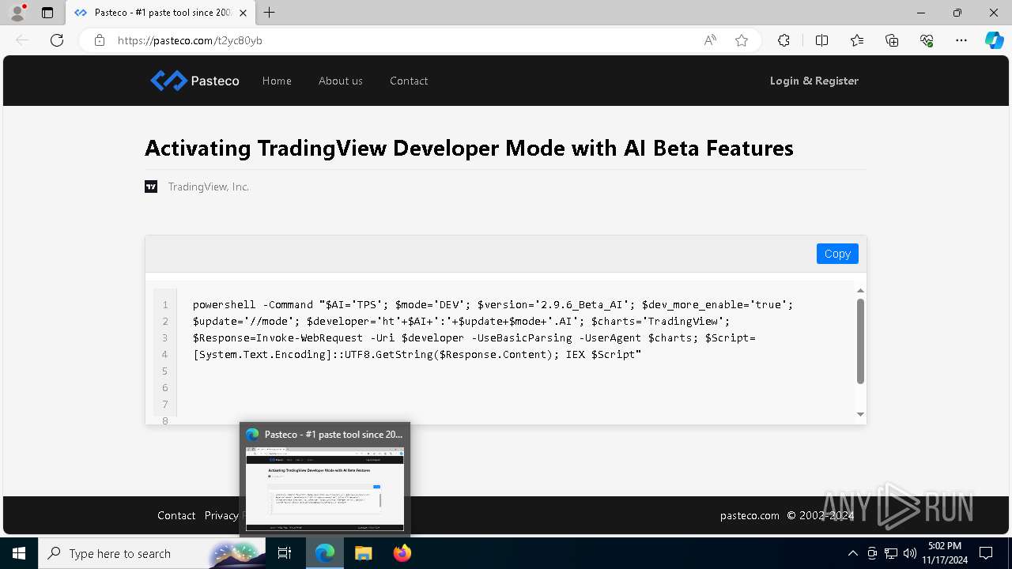Click Login & Register
Screen dimensions: 1012x569
(x=814, y=81)
